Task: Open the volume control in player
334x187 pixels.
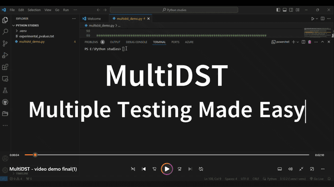Action: [290, 169]
